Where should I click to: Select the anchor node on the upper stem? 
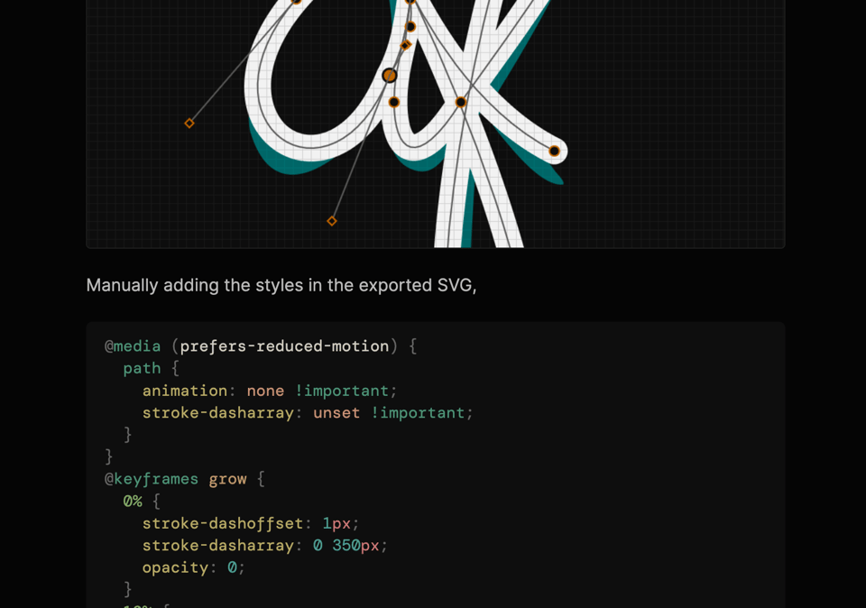(x=410, y=24)
